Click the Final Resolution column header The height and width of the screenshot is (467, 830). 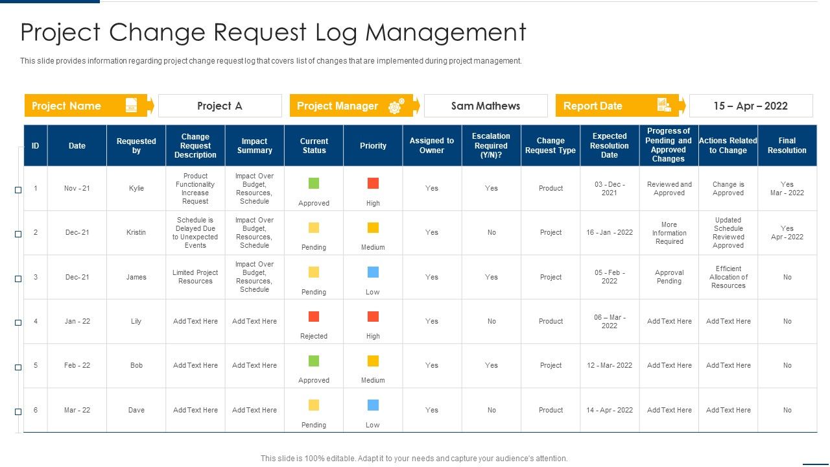tap(787, 146)
